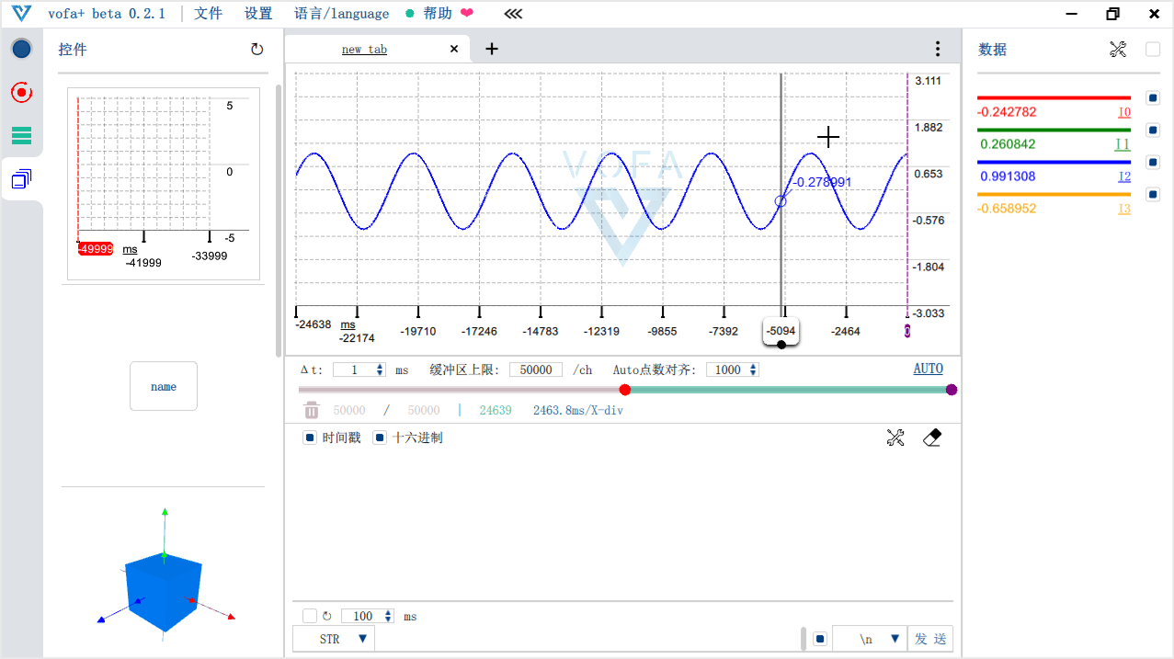This screenshot has height=659, width=1174.
Task: Click the I1 channel label
Action: tap(1123, 144)
